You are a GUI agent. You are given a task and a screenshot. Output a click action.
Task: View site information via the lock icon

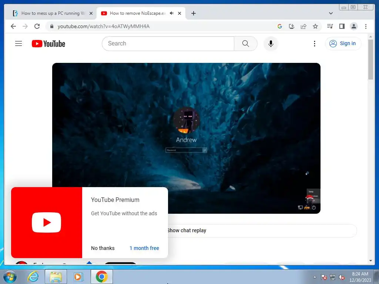[x=51, y=26]
